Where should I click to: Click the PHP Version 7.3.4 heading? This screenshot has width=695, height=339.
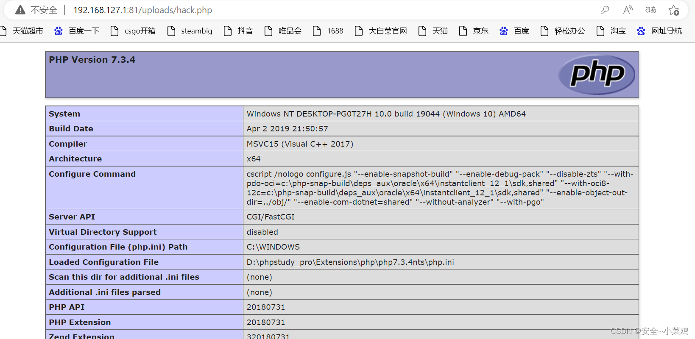(92, 60)
